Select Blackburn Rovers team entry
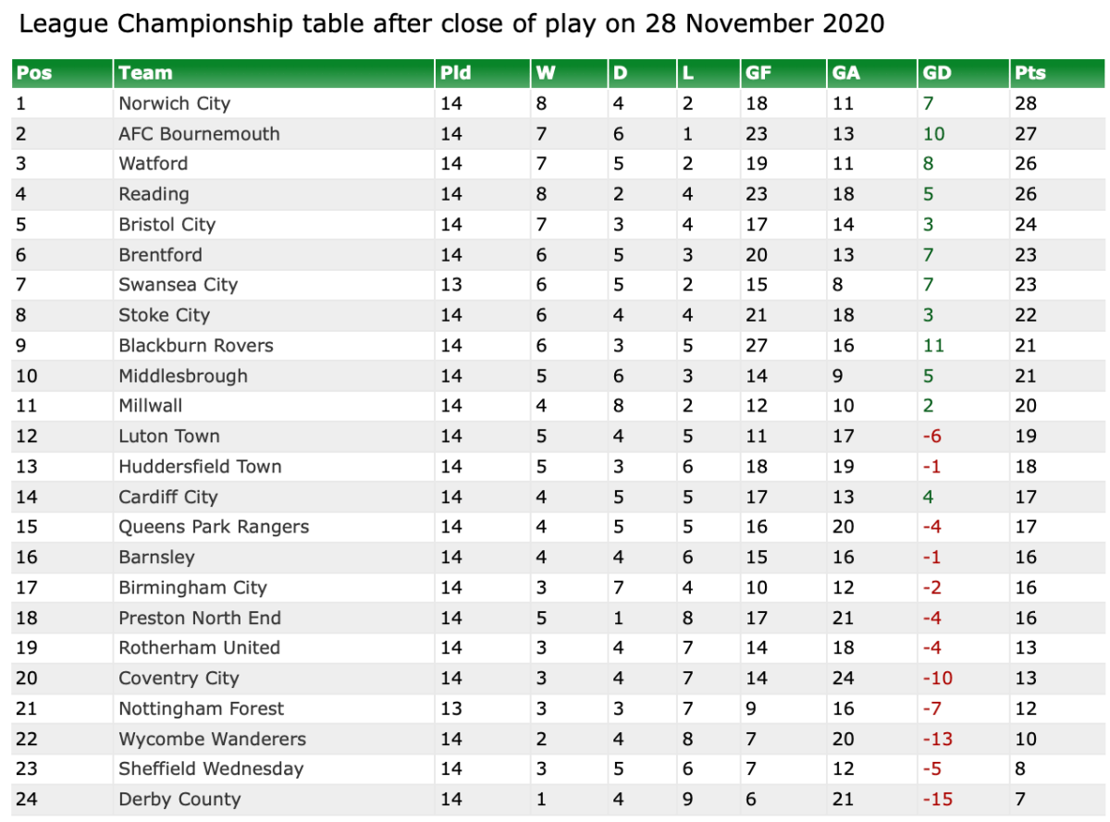Viewport: 1110px width, 822px height. [x=196, y=346]
